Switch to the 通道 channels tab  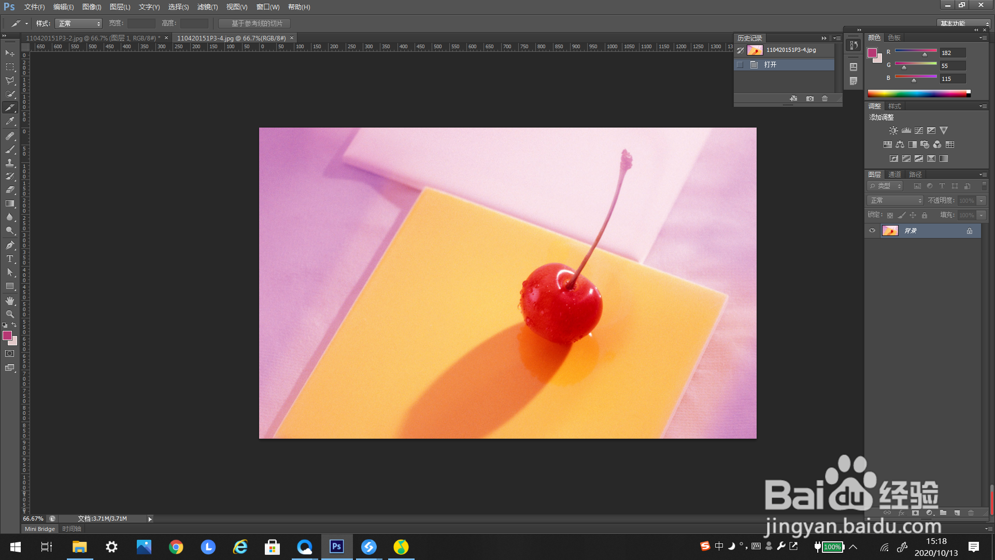click(x=894, y=175)
